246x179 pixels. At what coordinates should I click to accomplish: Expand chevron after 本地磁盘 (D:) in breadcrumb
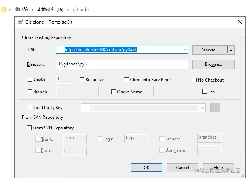coord(68,10)
